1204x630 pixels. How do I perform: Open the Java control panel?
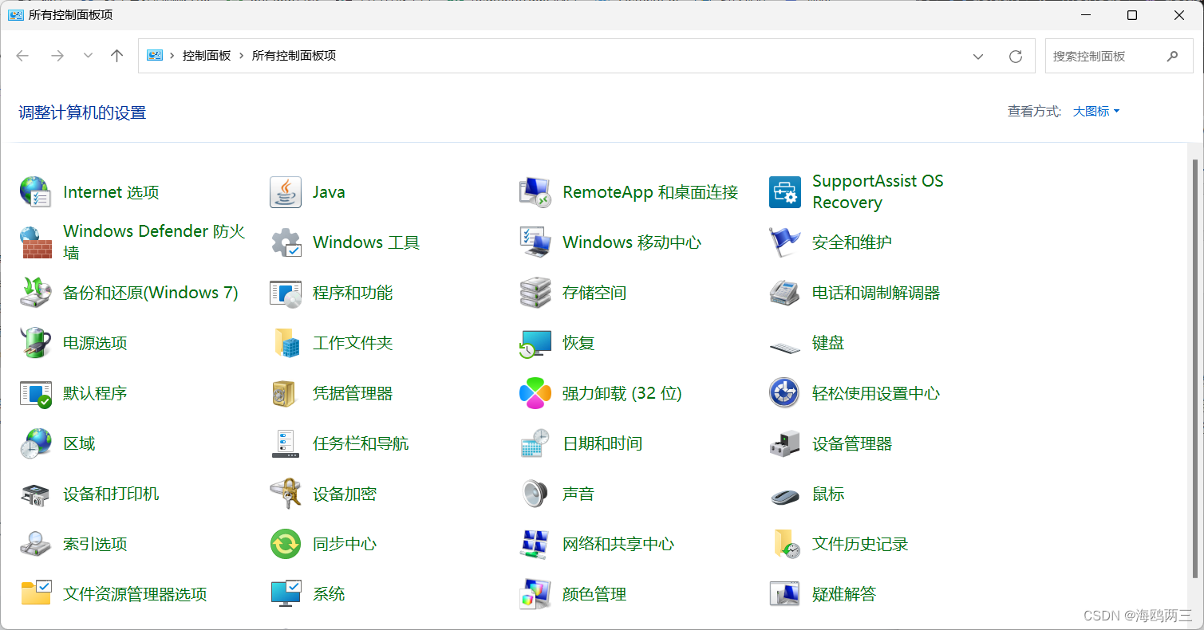click(x=329, y=191)
